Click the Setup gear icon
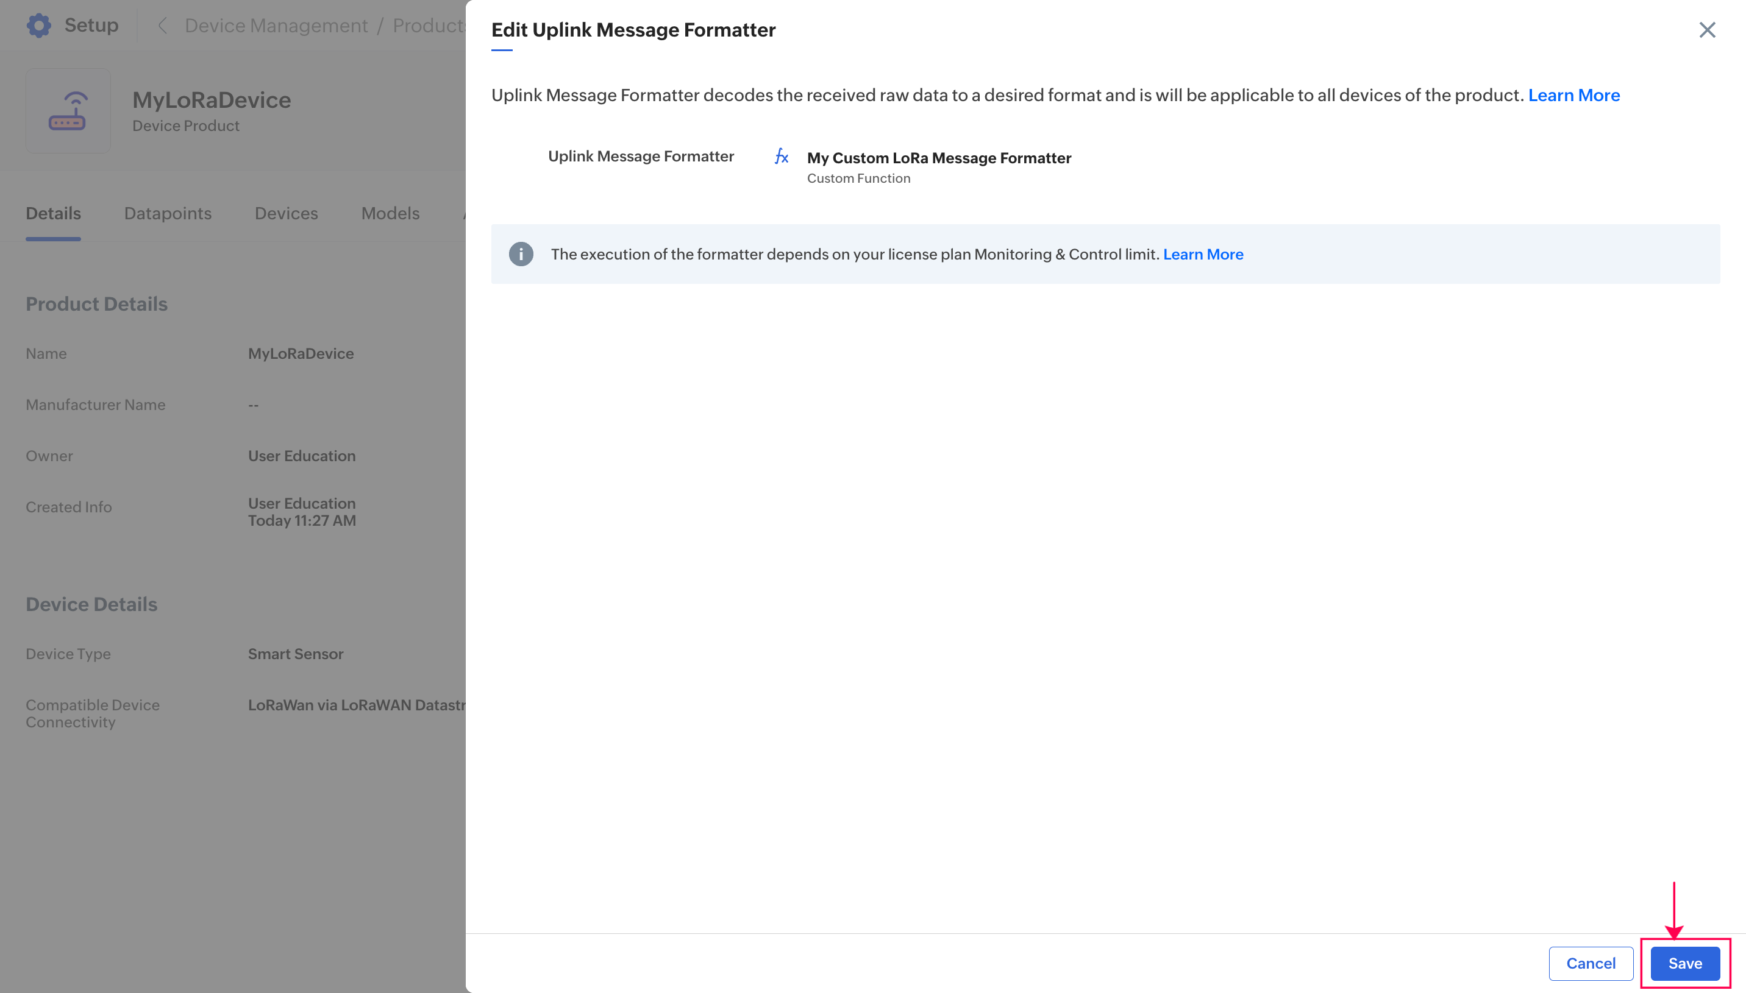 click(x=39, y=25)
